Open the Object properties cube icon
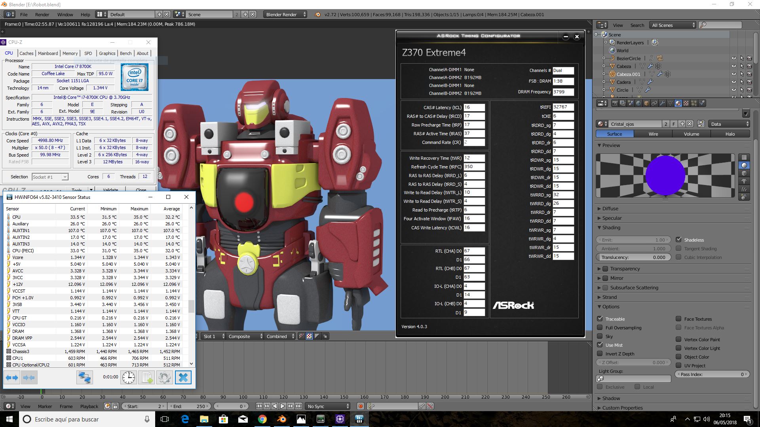760x427 pixels. coord(646,104)
